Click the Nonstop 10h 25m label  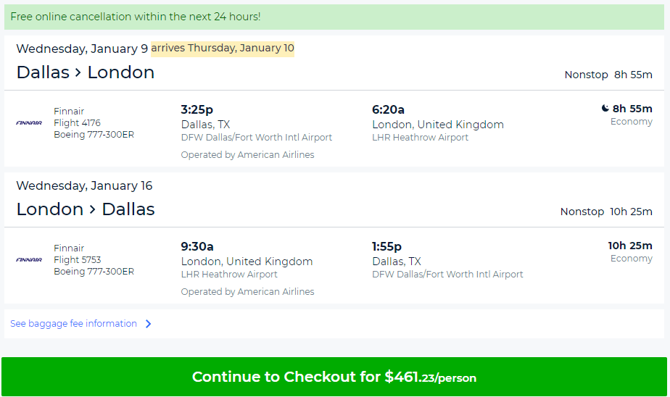606,212
